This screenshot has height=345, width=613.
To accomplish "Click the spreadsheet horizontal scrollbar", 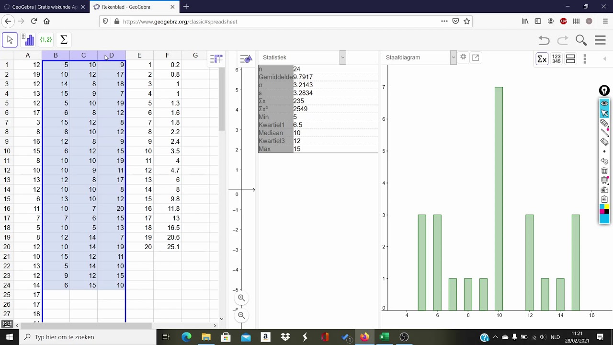I will (x=87, y=326).
